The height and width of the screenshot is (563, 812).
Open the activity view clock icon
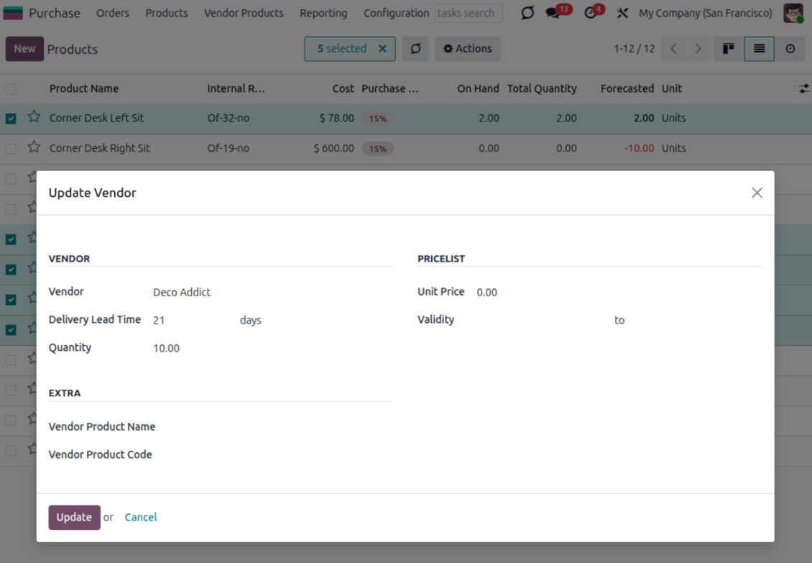coord(790,49)
